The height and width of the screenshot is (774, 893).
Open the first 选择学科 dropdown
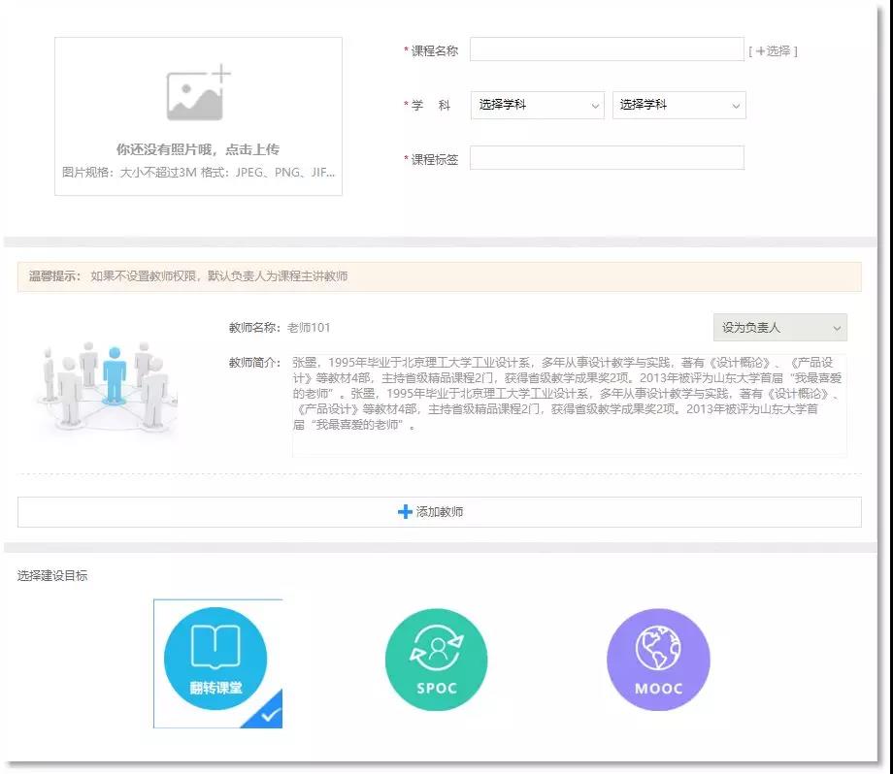pyautogui.click(x=539, y=105)
